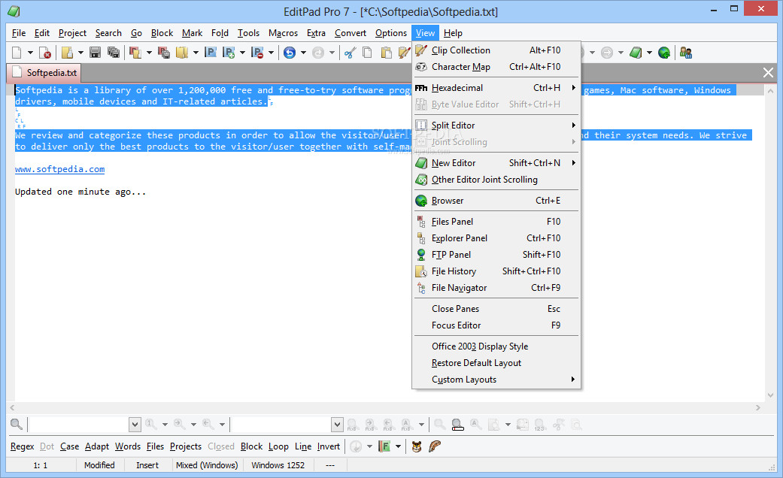Viewport: 783px width, 478px height.
Task: Select Office 2003 Display Style entry
Action: [496, 346]
